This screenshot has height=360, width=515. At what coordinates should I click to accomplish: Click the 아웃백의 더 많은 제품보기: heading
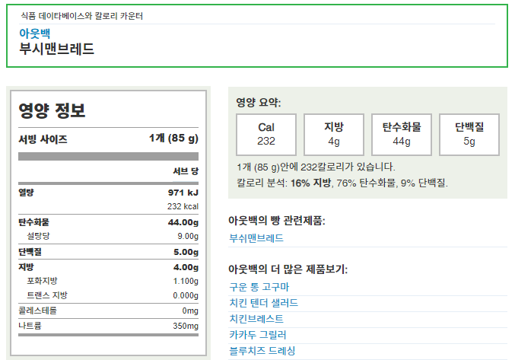288,269
